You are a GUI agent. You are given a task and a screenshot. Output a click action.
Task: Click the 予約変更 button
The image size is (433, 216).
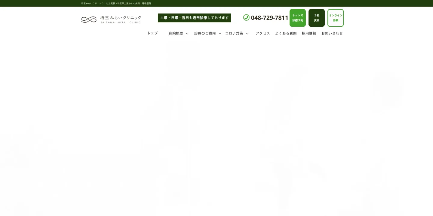pos(317,18)
